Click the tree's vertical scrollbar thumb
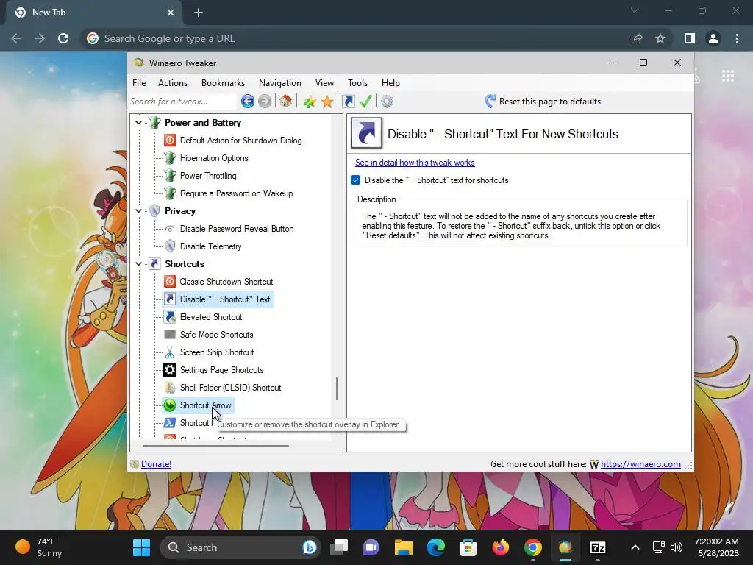 tap(337, 388)
